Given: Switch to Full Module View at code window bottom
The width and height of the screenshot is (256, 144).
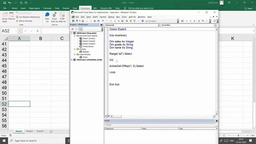Looking at the screenshot, I should point(108,116).
